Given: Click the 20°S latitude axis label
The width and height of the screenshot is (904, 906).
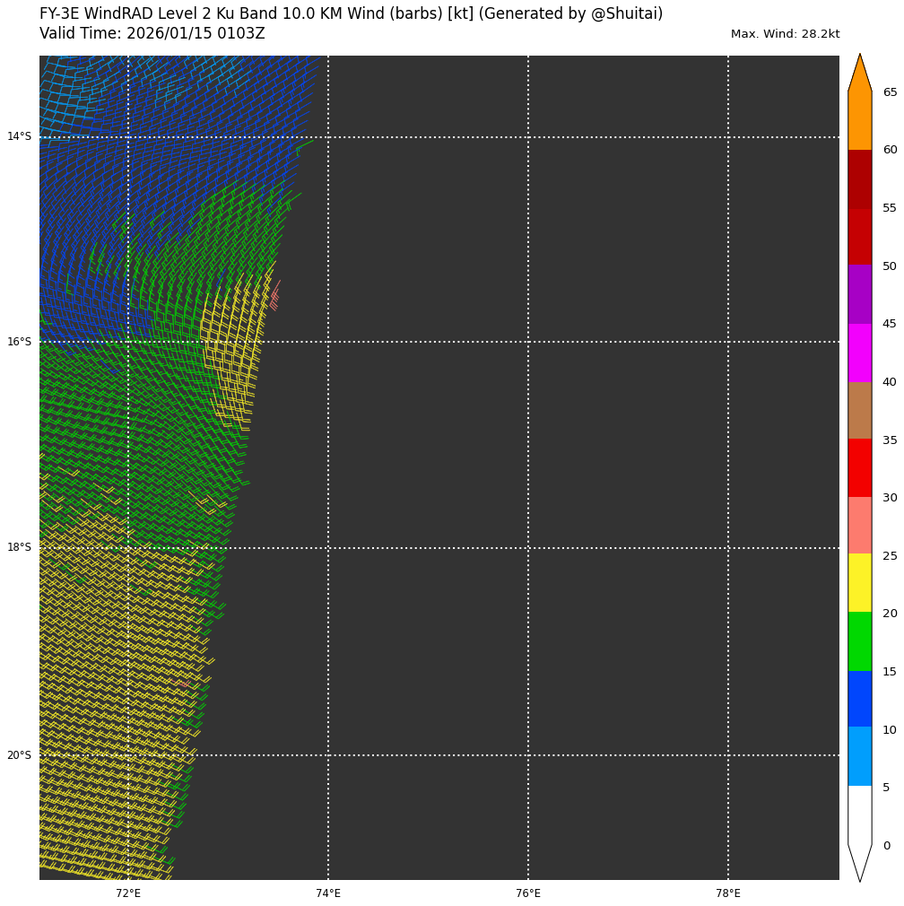Looking at the screenshot, I should coord(19,755).
